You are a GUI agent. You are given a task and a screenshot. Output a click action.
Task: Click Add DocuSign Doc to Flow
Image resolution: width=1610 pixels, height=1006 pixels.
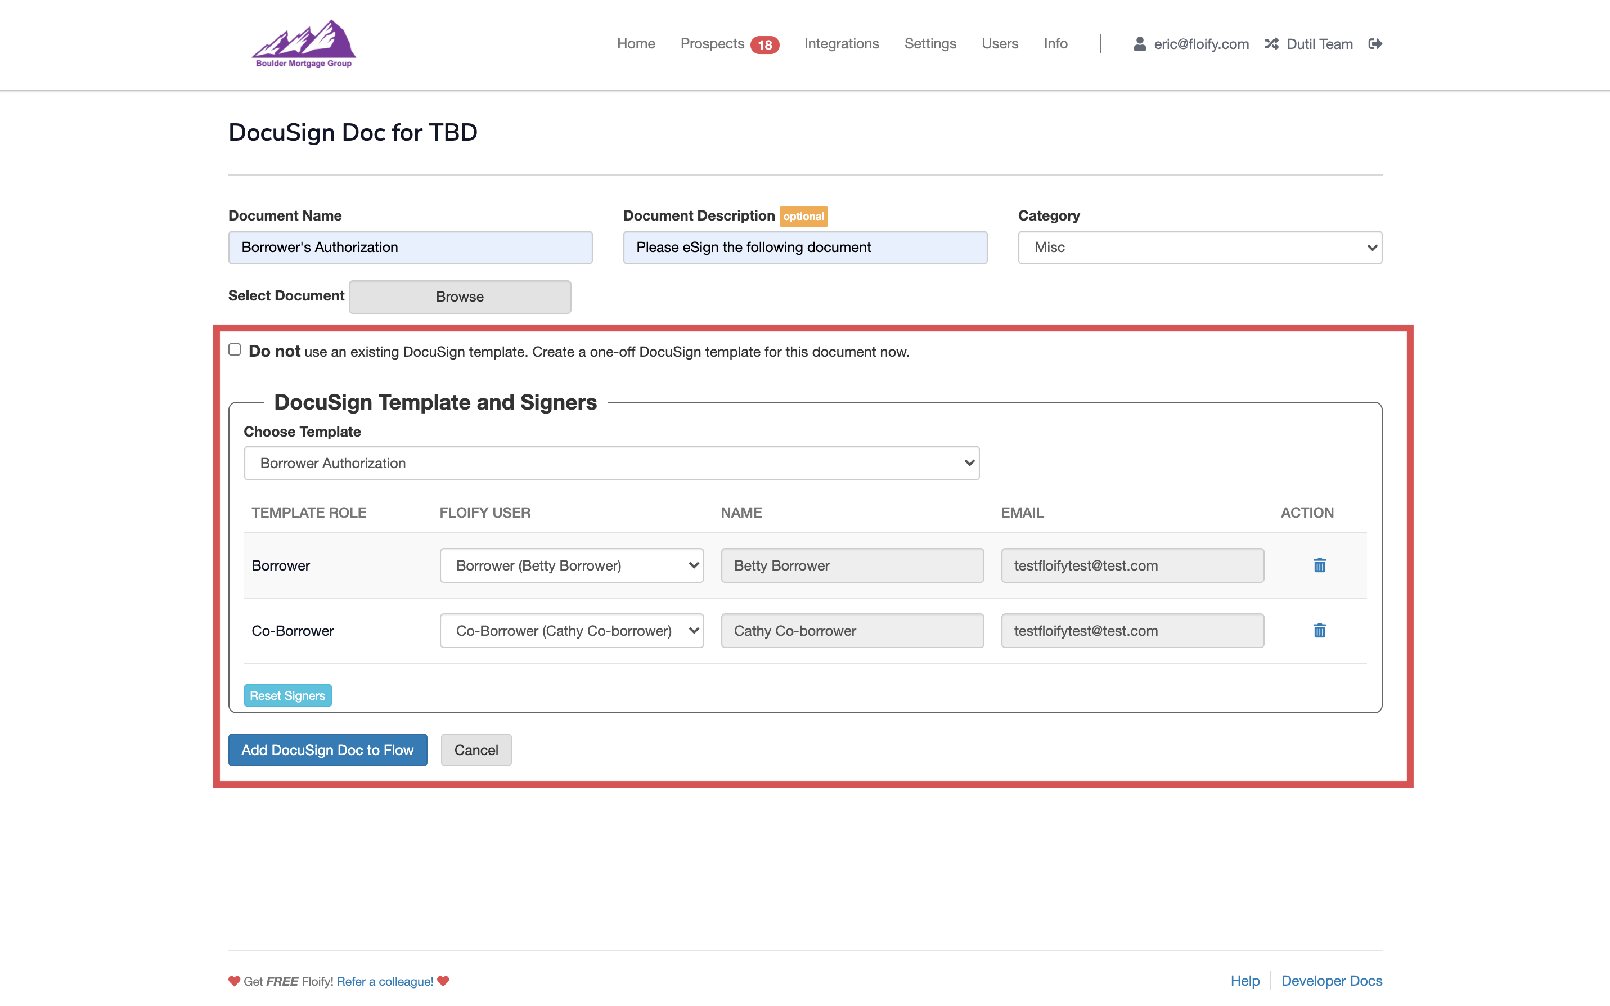pos(327,750)
